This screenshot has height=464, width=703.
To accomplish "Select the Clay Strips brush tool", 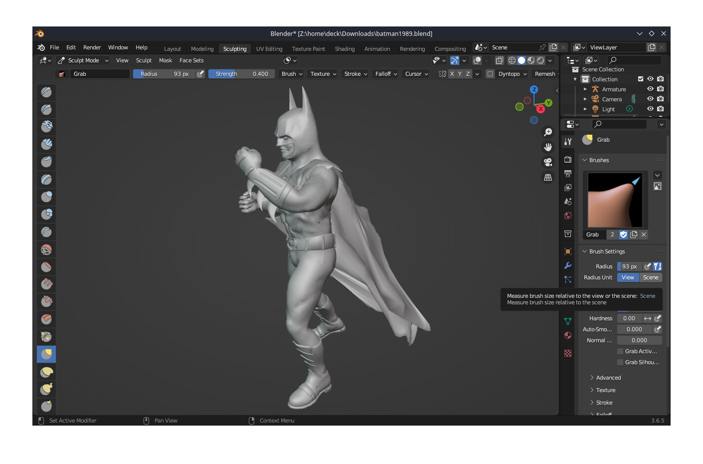I will point(46,144).
